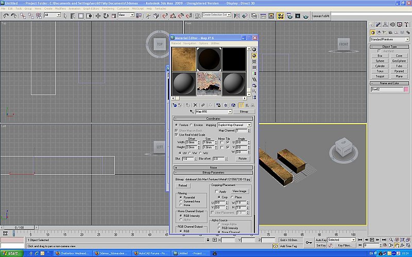Enable the Apply checkbox in Cropping/Placement
The width and height of the screenshot is (412, 257).
(216, 191)
